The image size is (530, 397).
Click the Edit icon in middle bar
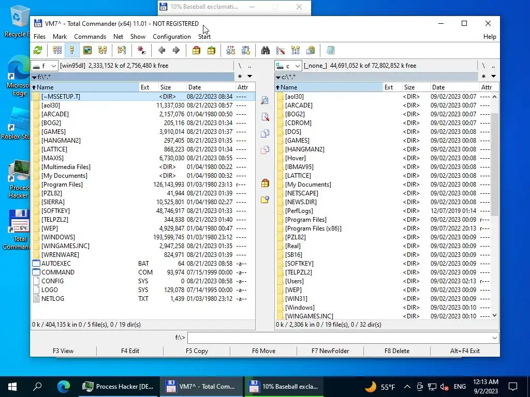coord(265,117)
